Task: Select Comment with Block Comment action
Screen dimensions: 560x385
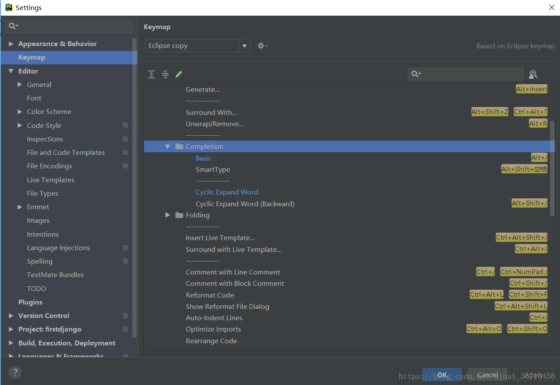Action: [x=235, y=284]
